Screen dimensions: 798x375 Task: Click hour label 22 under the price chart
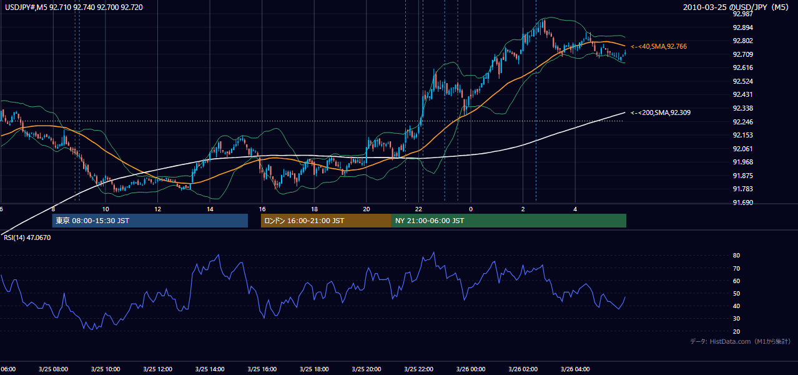click(419, 209)
